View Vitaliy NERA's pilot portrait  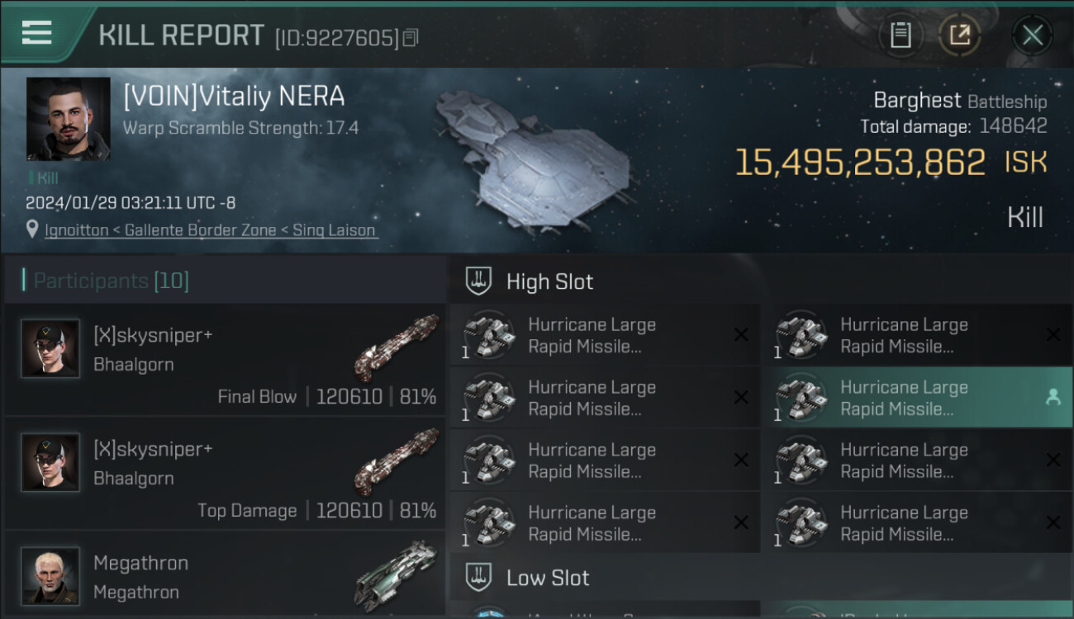(68, 119)
